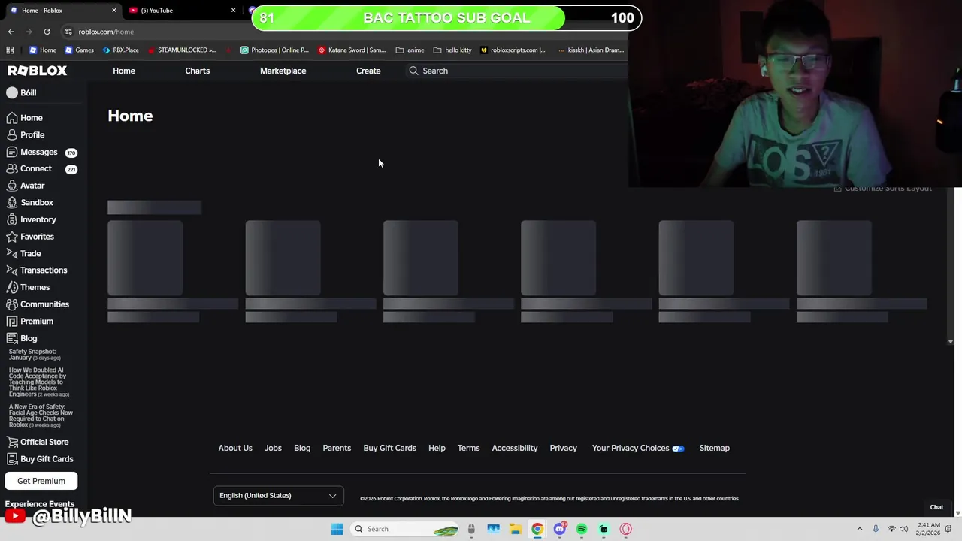Open Favorites in the sidebar

(x=30, y=237)
